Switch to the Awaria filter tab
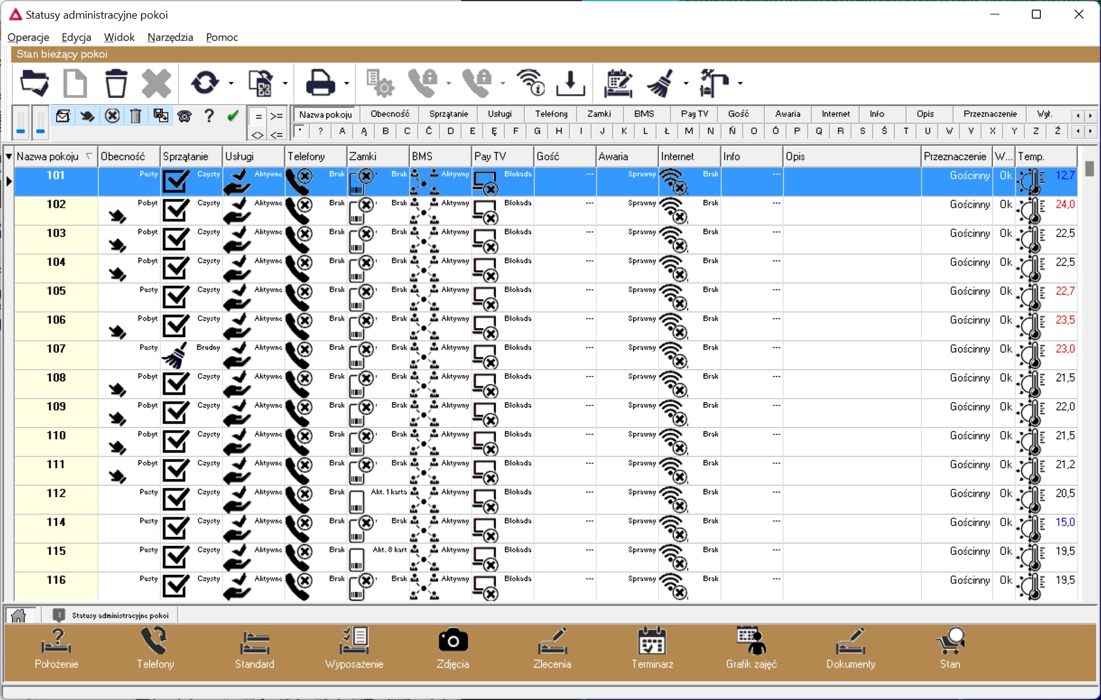The width and height of the screenshot is (1101, 700). [x=788, y=114]
